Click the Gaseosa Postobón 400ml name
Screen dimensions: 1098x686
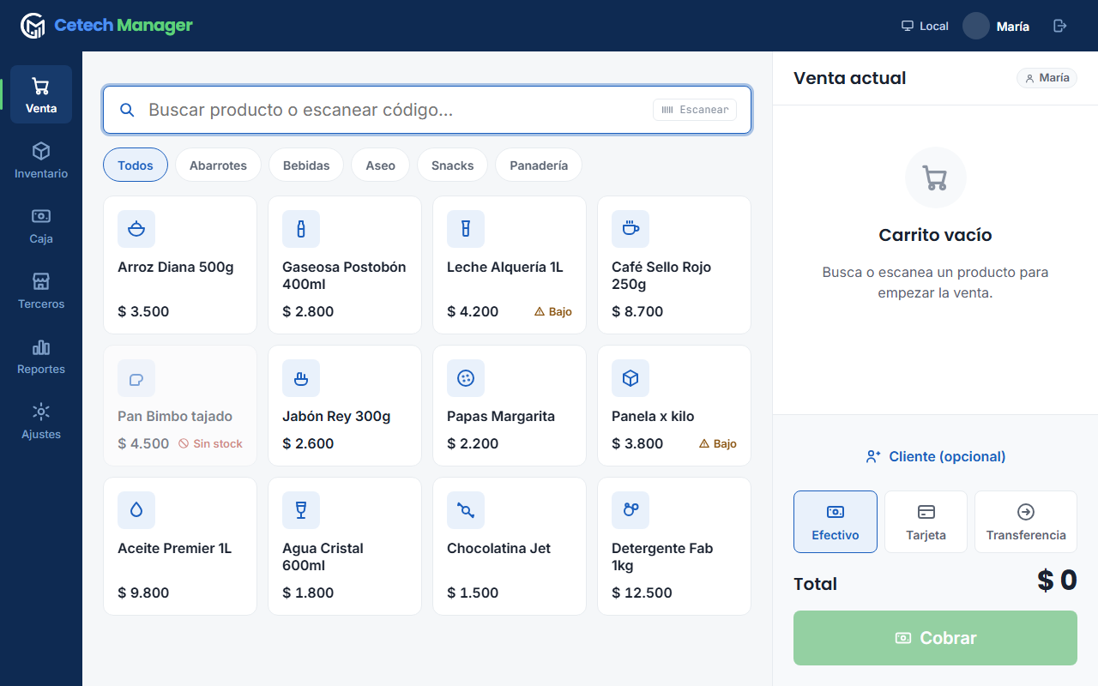coord(344,275)
